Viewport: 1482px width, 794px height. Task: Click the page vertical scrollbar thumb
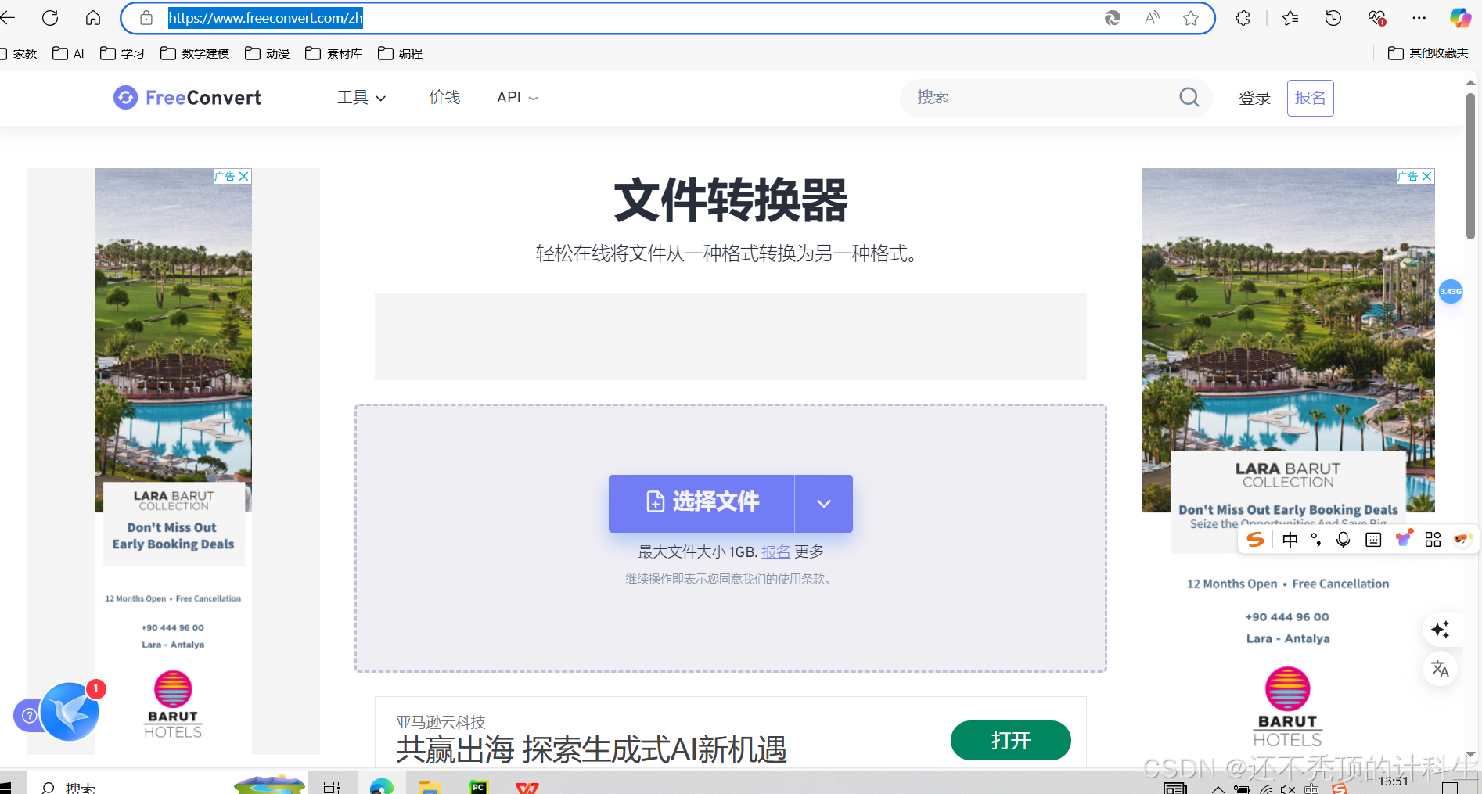coord(1470,166)
